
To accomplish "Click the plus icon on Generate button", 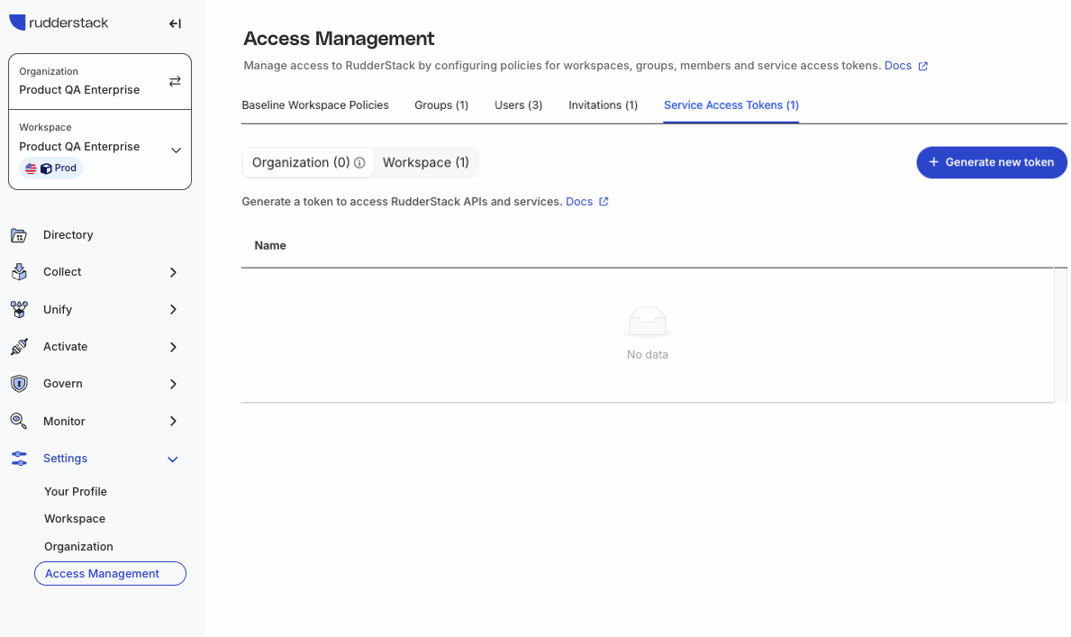I will [x=934, y=162].
